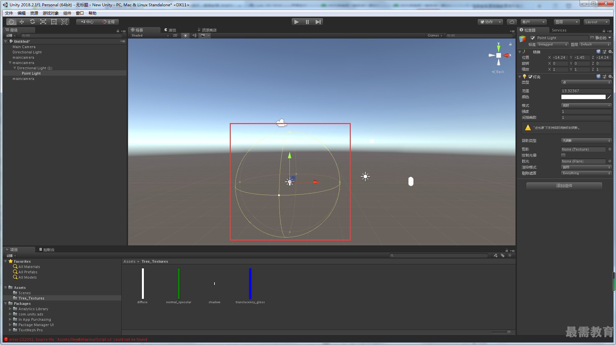
Task: Open the light Type (类型) dropdown
Action: point(586,82)
